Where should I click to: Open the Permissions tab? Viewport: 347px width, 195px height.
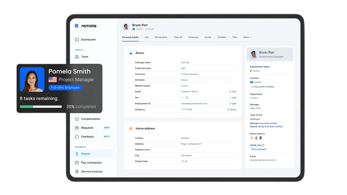[161, 37]
